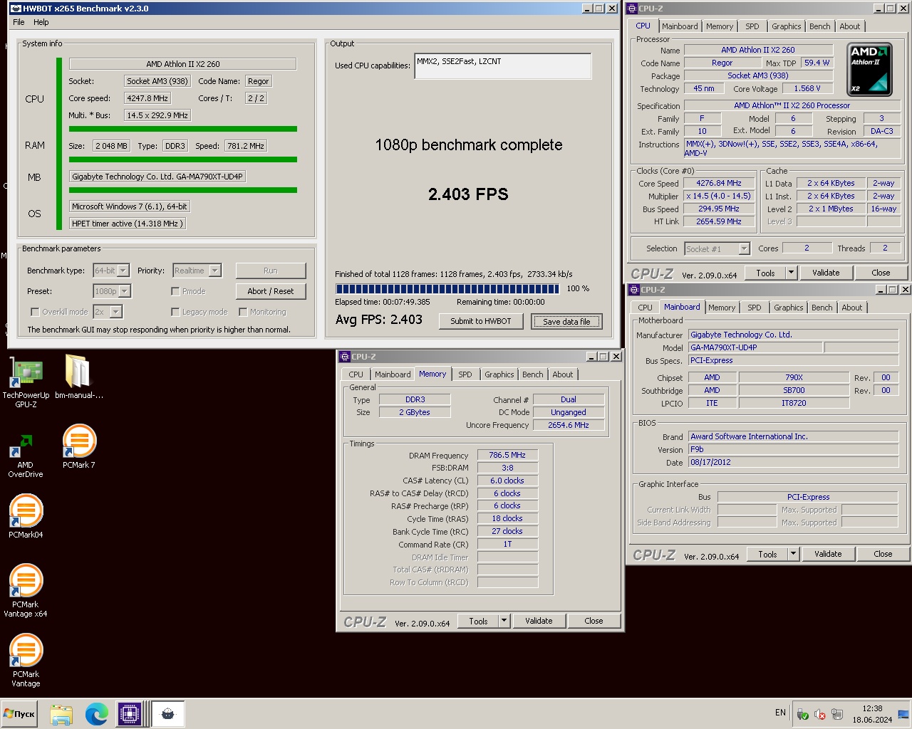
Task: Click the CPU-Z memory window title icon
Action: pyautogui.click(x=345, y=357)
